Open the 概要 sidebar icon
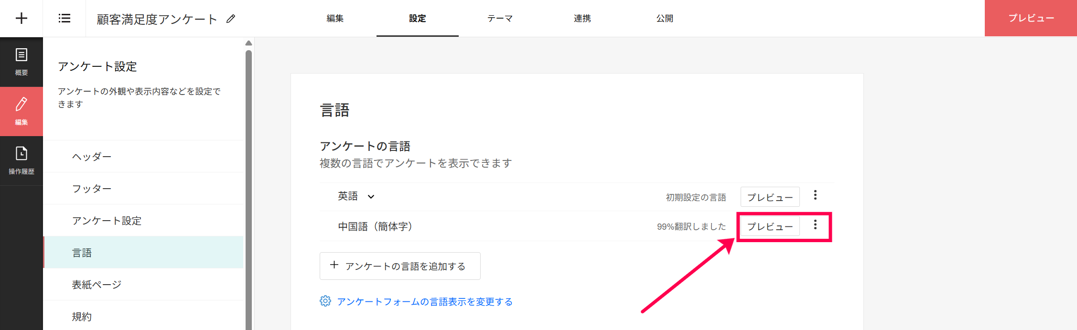The image size is (1077, 330). [22, 62]
